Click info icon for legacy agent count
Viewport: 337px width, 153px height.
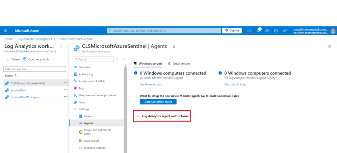[x=220, y=73]
